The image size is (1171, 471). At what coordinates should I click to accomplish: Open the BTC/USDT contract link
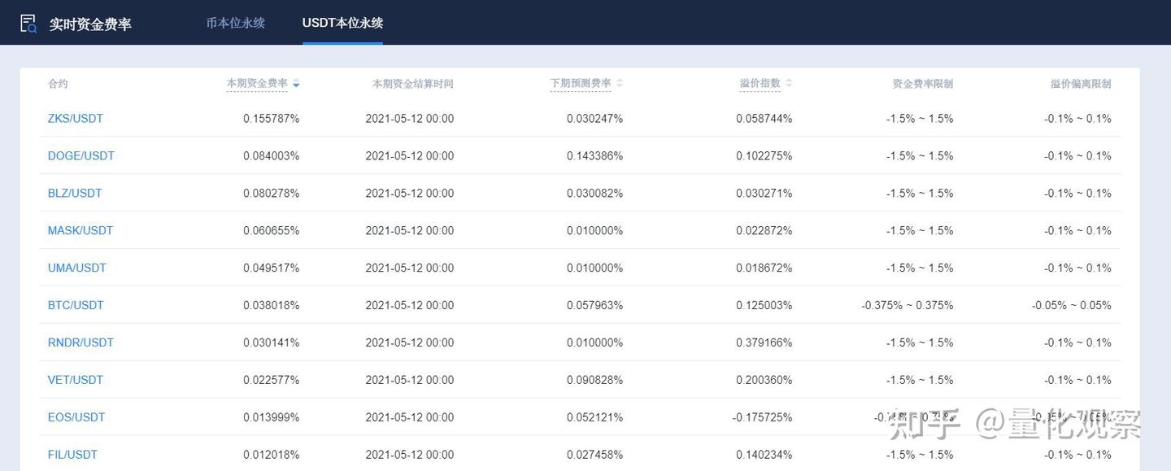coord(75,304)
